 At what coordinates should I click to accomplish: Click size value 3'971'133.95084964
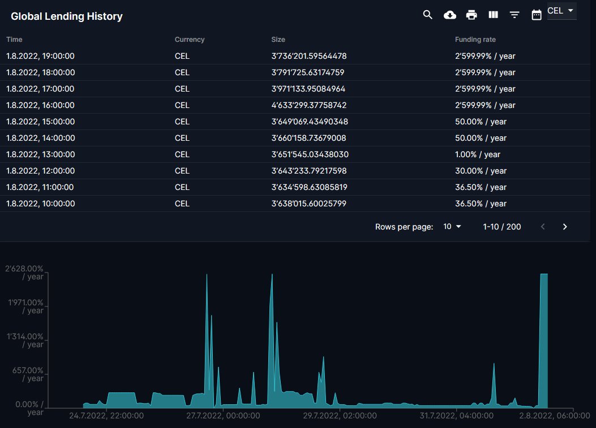pos(308,89)
